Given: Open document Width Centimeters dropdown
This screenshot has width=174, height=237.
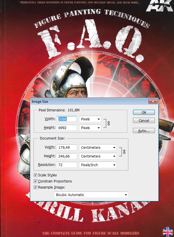Looking at the screenshot, I should 98,147.
